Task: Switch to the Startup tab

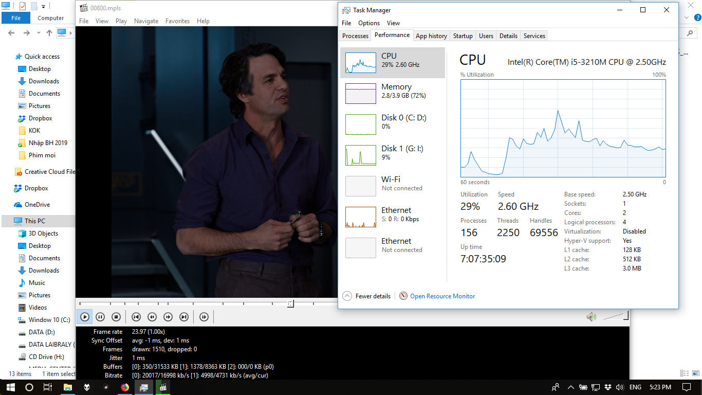Action: click(463, 36)
